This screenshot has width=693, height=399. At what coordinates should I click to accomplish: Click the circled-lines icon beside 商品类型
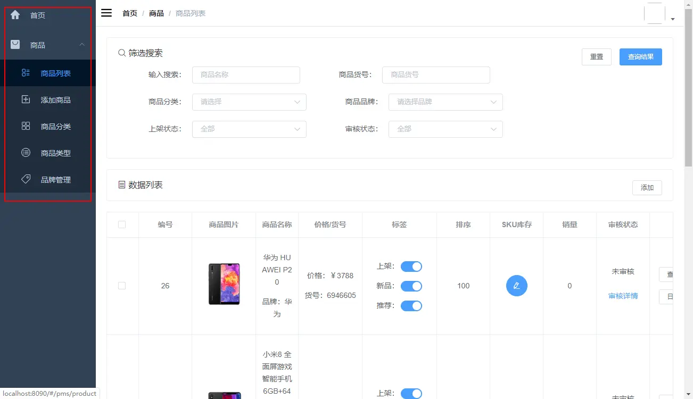[x=26, y=153]
